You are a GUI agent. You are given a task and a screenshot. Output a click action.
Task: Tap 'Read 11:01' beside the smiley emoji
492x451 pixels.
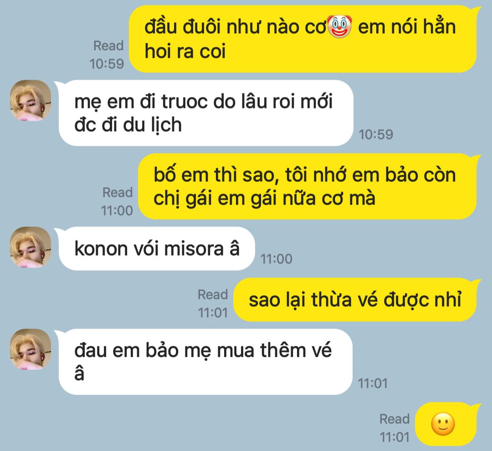point(395,428)
